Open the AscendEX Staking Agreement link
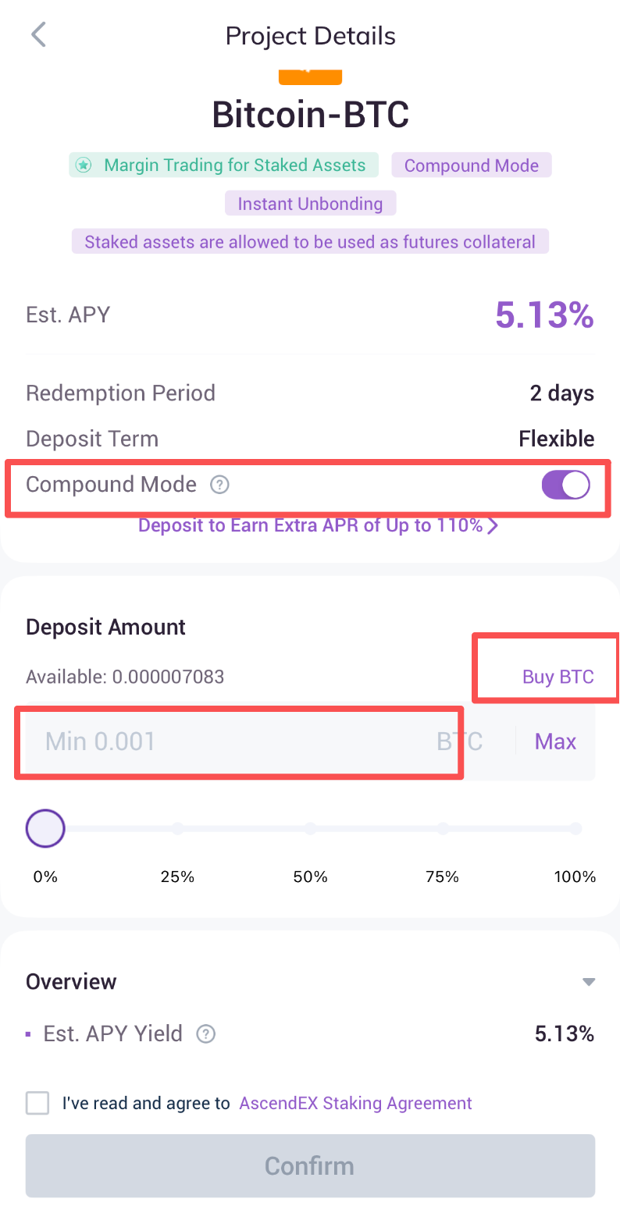The height and width of the screenshot is (1213, 620). coord(355,1103)
